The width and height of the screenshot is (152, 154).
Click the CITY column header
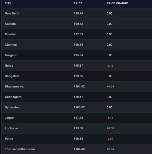[8, 3]
